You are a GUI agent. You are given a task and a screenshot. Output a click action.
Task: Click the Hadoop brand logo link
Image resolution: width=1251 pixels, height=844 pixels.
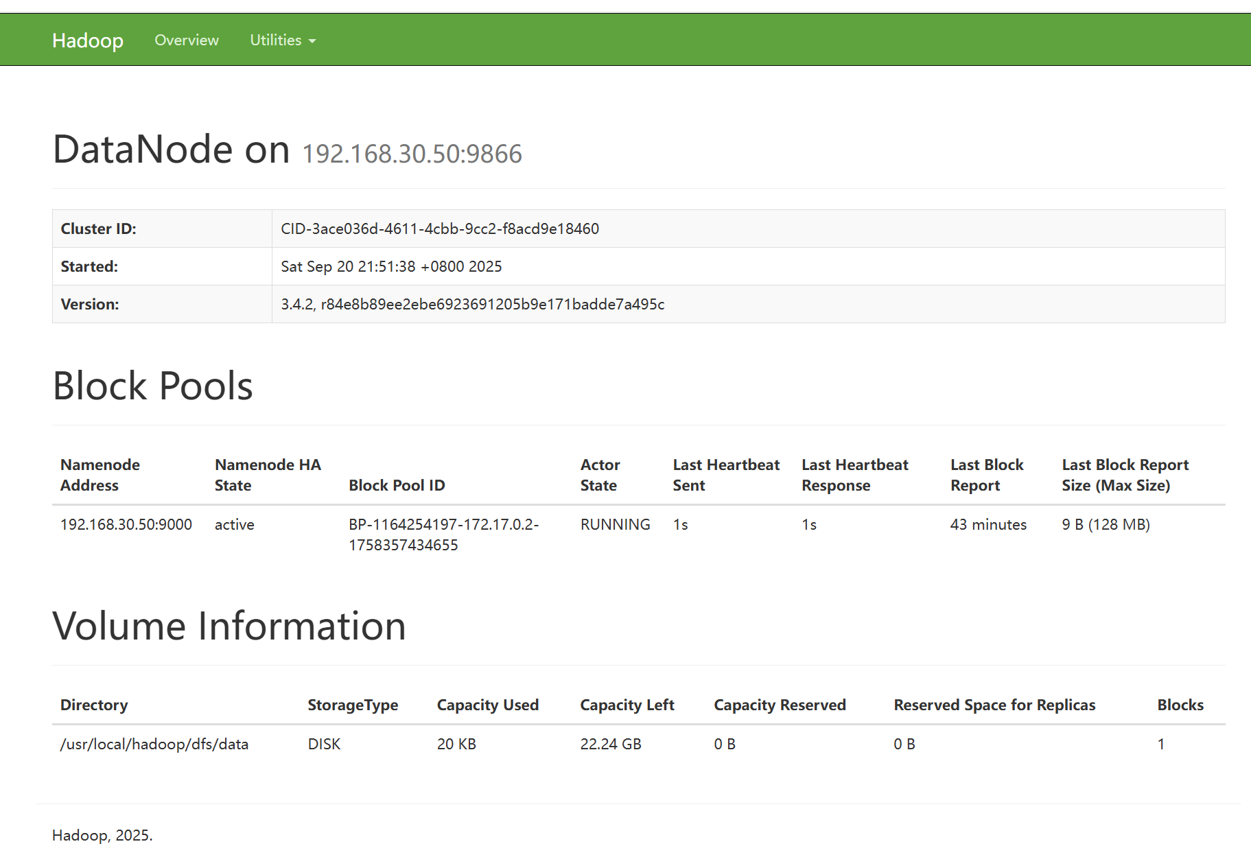(87, 40)
